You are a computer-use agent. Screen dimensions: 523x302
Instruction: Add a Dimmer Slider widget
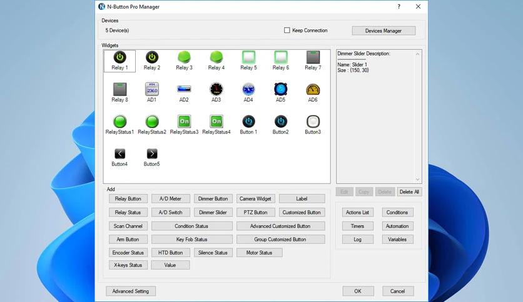[x=213, y=212]
